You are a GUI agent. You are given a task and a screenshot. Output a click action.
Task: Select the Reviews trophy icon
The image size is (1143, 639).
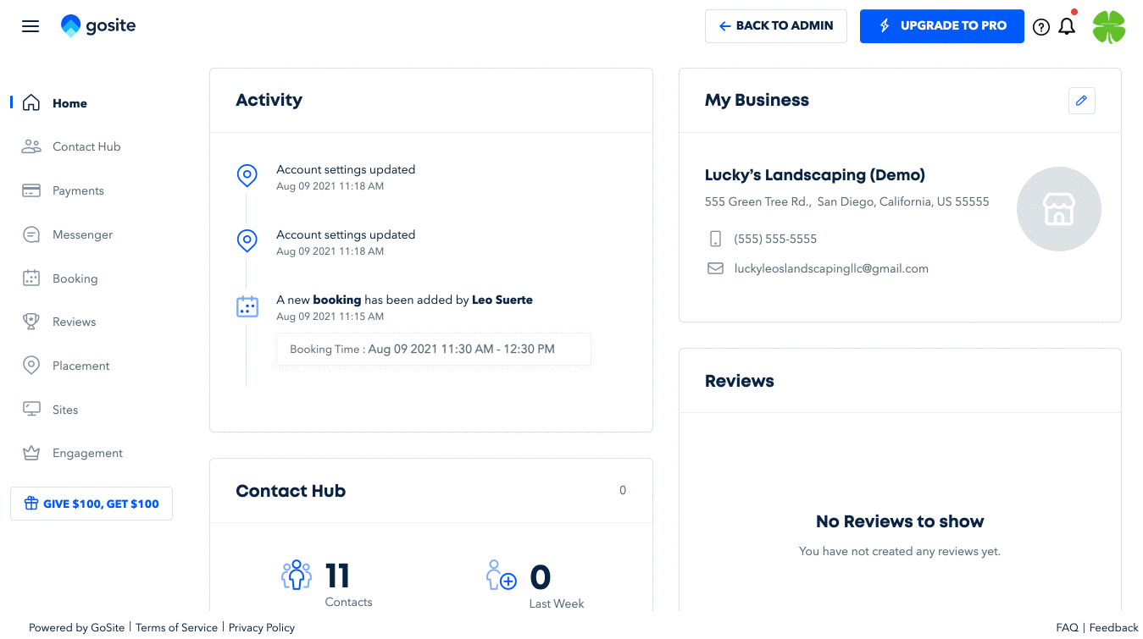(31, 321)
